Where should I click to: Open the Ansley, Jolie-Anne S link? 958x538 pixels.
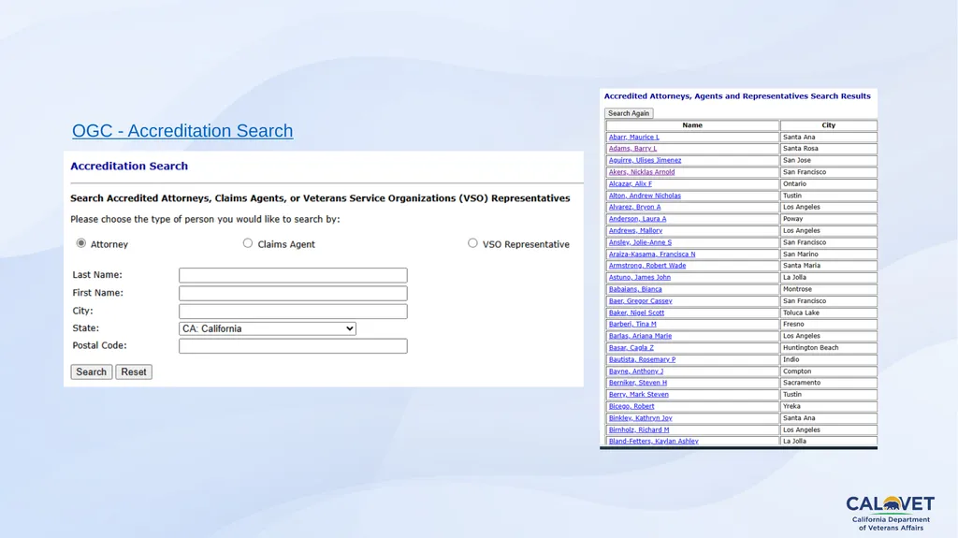[x=640, y=242]
